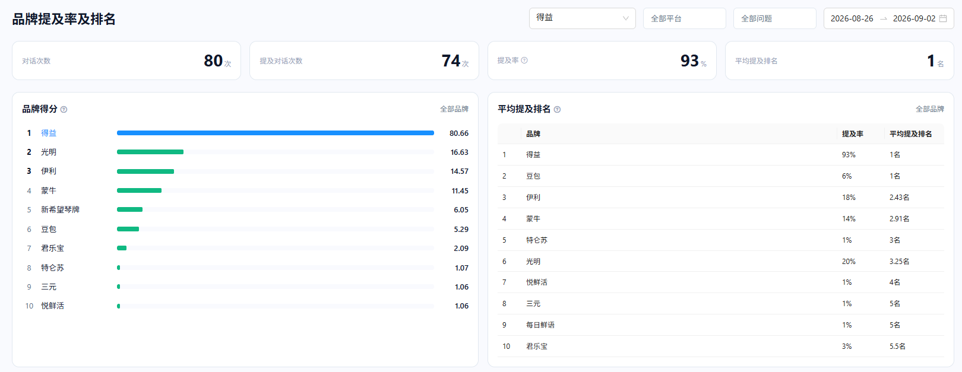Select 悦鲜活 in the brand score list
The image size is (962, 372).
click(x=52, y=306)
